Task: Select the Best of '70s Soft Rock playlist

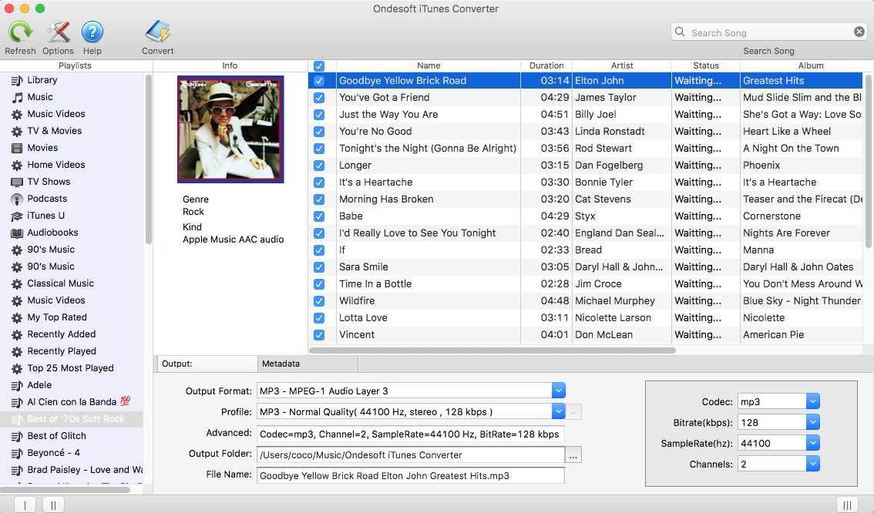Action: pos(72,420)
